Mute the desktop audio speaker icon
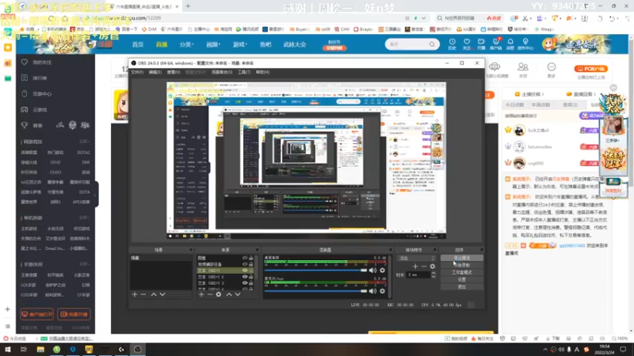The image size is (634, 356). (372, 270)
